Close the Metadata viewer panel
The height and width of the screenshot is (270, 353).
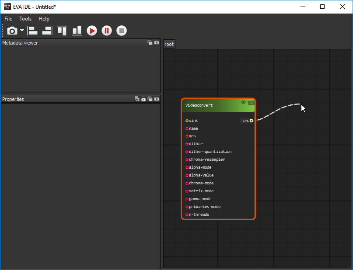157,43
